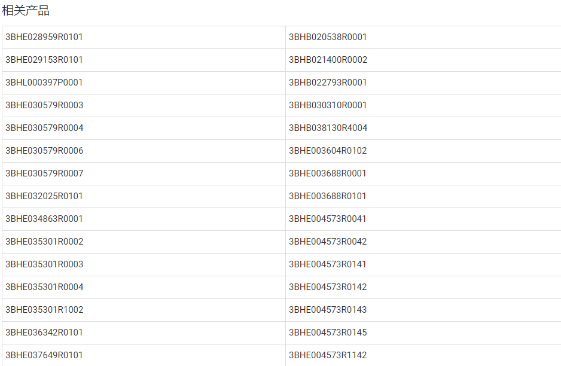Select item 3BHB038130R4004
Viewport: 561px width, 366px height.
pos(328,128)
